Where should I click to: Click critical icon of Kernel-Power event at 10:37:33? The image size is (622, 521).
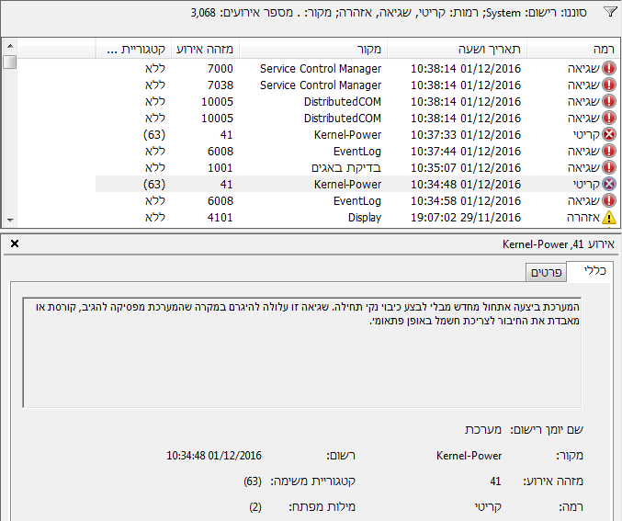609,134
